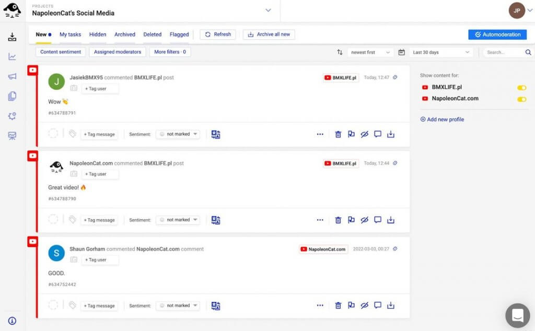Image resolution: width=535 pixels, height=331 pixels.
Task: Open the More filters button
Action: 170,52
